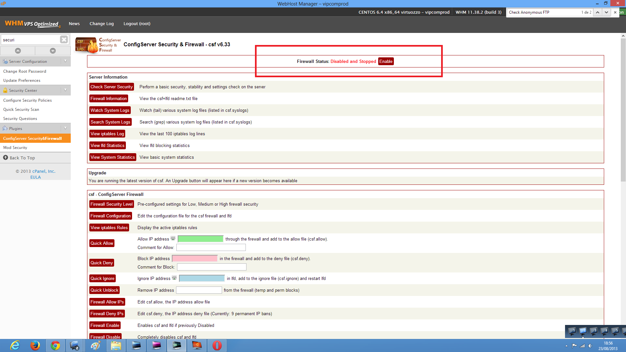
Task: Open Google Chrome from the taskbar
Action: tap(55, 345)
